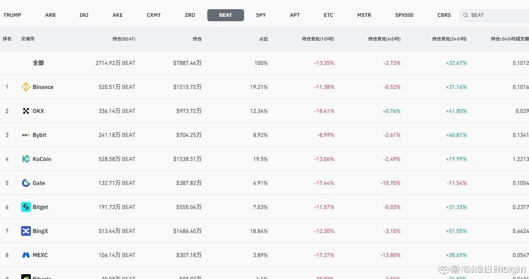Screen dimensions: 529x279
Task: Click the Binance exchange logo icon
Action: pos(26,87)
